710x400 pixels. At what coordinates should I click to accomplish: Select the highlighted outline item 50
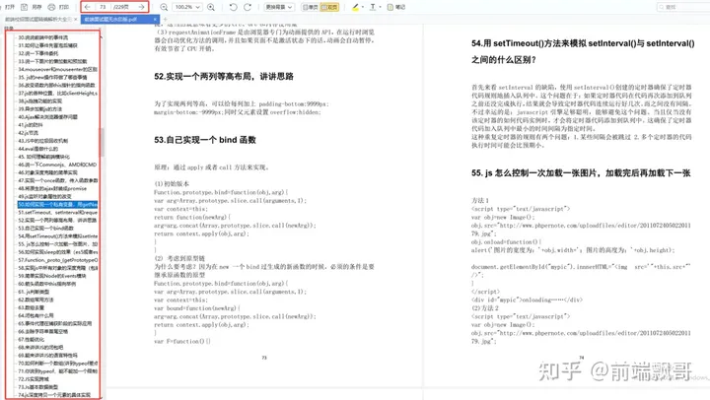[x=57, y=205]
